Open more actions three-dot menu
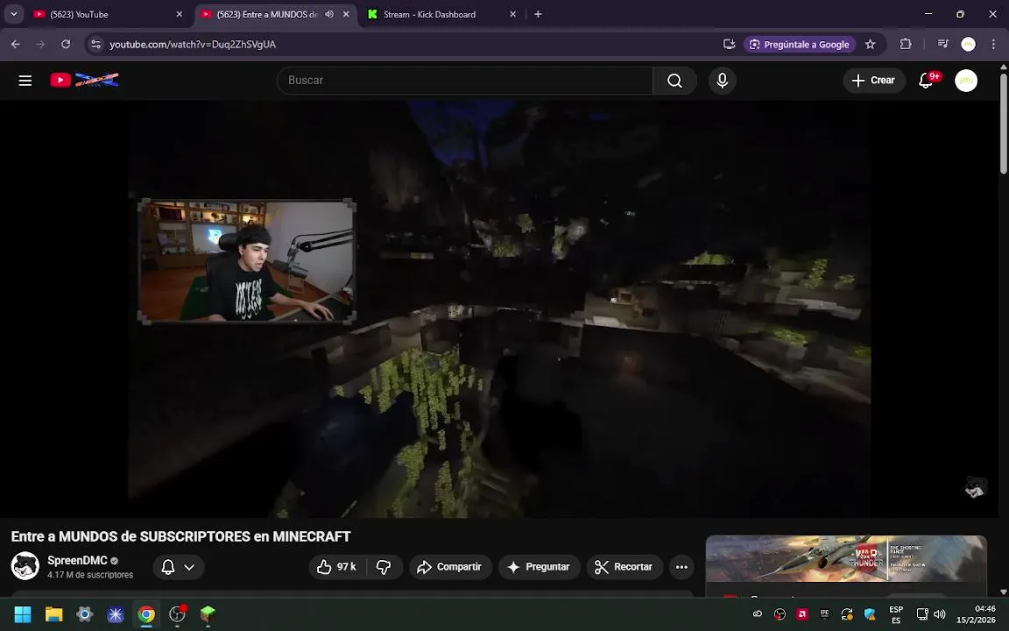Viewport: 1009px width, 631px height. pyautogui.click(x=681, y=567)
